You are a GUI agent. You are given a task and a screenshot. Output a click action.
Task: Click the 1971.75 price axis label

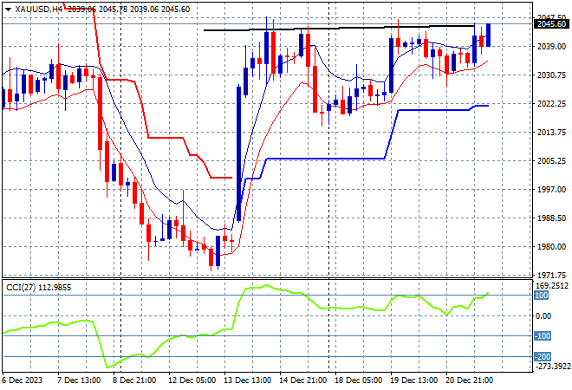[x=551, y=275]
